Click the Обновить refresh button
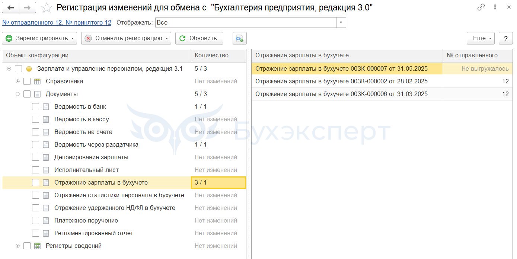 [x=199, y=38]
